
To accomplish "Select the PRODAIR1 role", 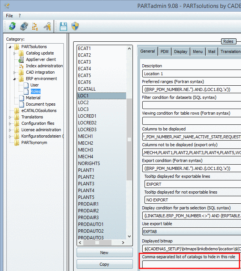I will click(101, 204).
